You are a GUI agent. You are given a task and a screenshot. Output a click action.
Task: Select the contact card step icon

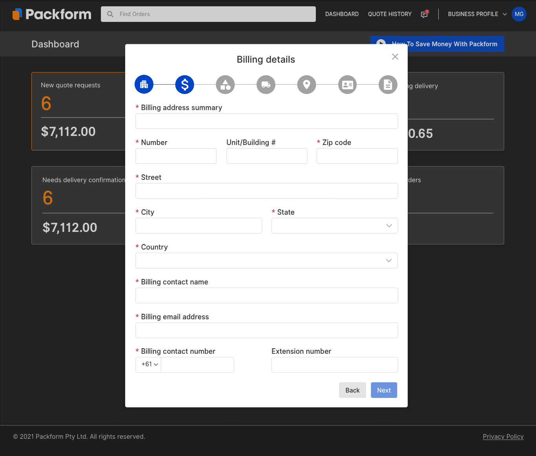click(x=347, y=85)
